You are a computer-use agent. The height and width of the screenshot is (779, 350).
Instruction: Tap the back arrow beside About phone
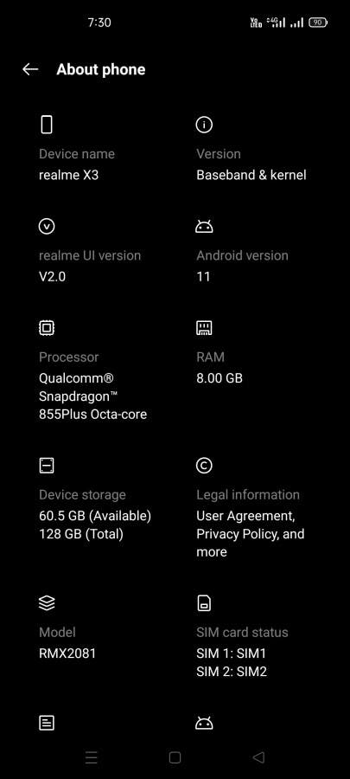[x=30, y=69]
